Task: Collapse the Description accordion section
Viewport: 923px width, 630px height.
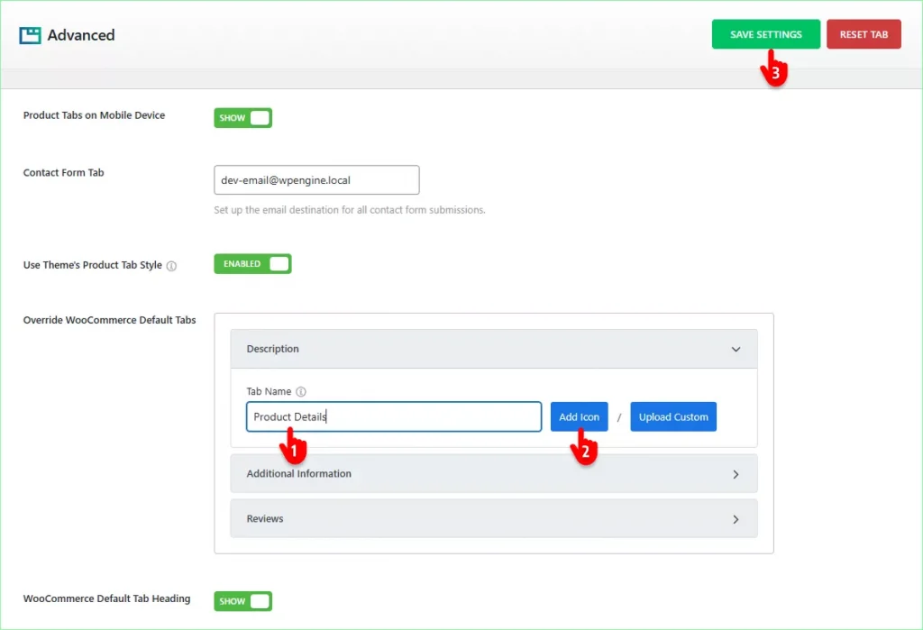Action: click(x=493, y=349)
